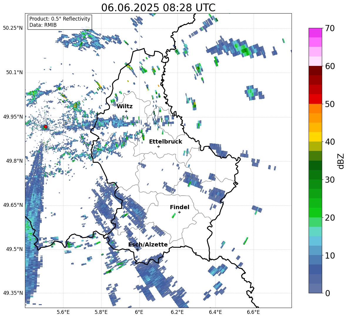Click the colorbar tick value 70

click(x=329, y=28)
